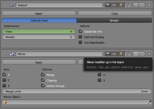
Task: Enable Mirror Y axis checkbox
Action: click(4, 80)
